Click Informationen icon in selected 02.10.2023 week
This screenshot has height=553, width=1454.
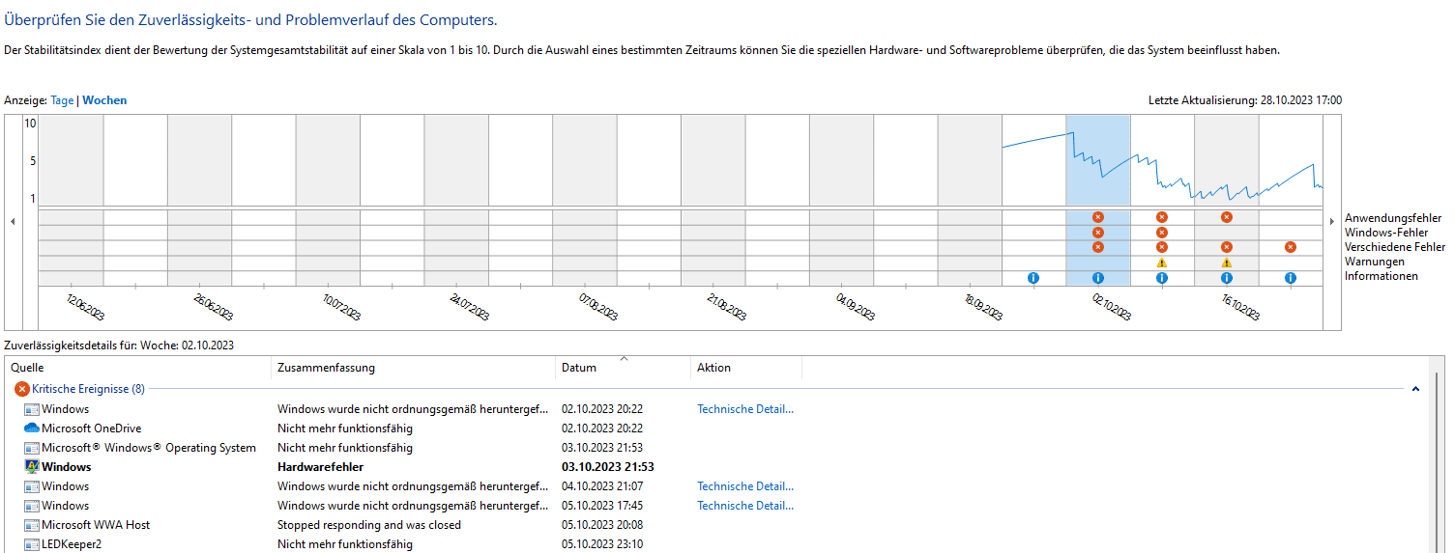pyautogui.click(x=1097, y=278)
